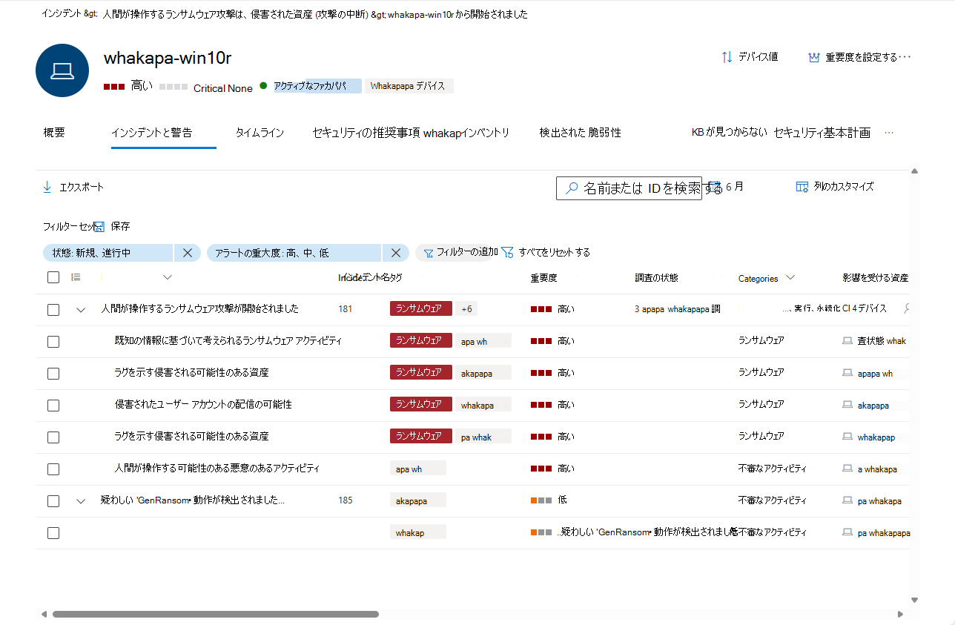Expand the +6 additional tags badge
Image resolution: width=955 pixels, height=625 pixels.
pos(467,309)
